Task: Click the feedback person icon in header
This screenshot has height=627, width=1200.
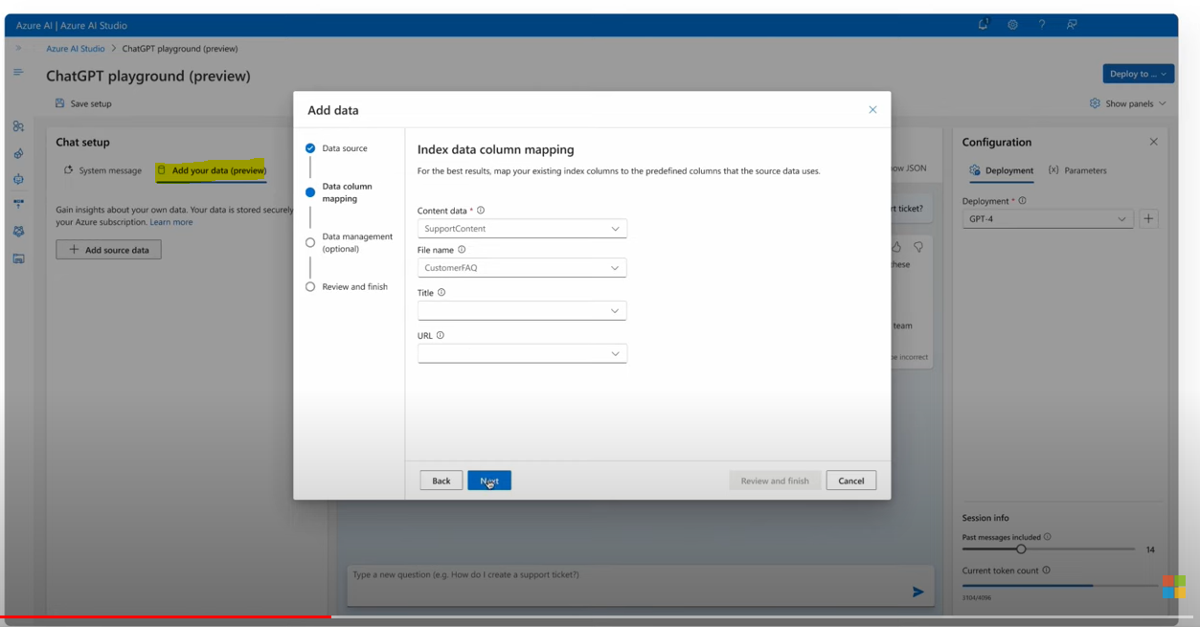Action: 1072,24
